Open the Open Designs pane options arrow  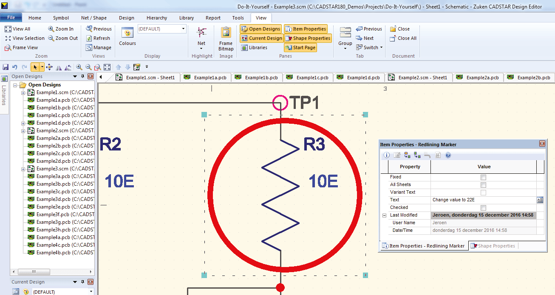pos(75,76)
